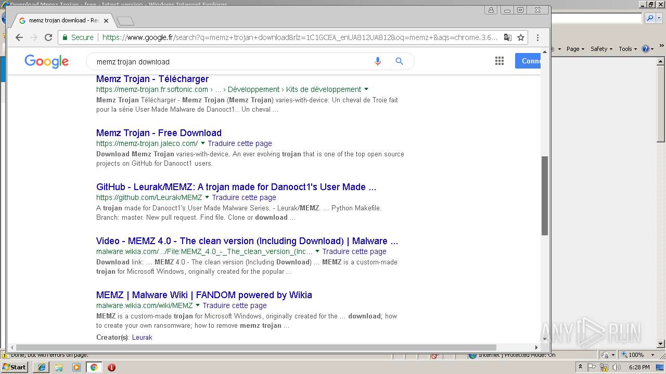The image size is (666, 374).
Task: Reload the Google results page
Action: click(48, 37)
